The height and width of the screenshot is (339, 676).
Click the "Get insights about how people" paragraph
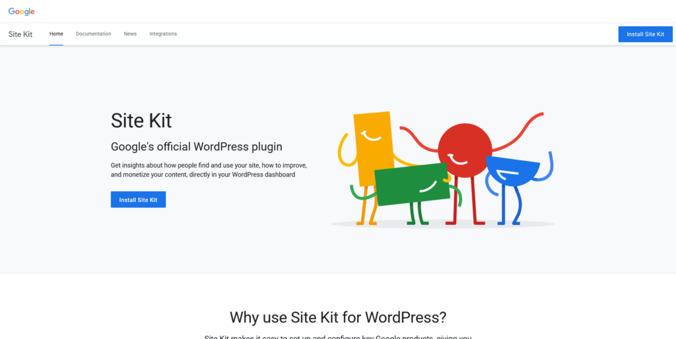[x=209, y=170]
